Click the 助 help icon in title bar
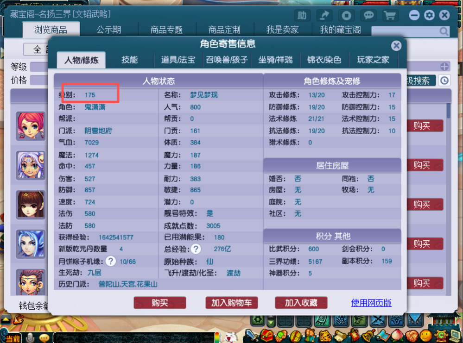The image size is (463, 343). (x=302, y=16)
